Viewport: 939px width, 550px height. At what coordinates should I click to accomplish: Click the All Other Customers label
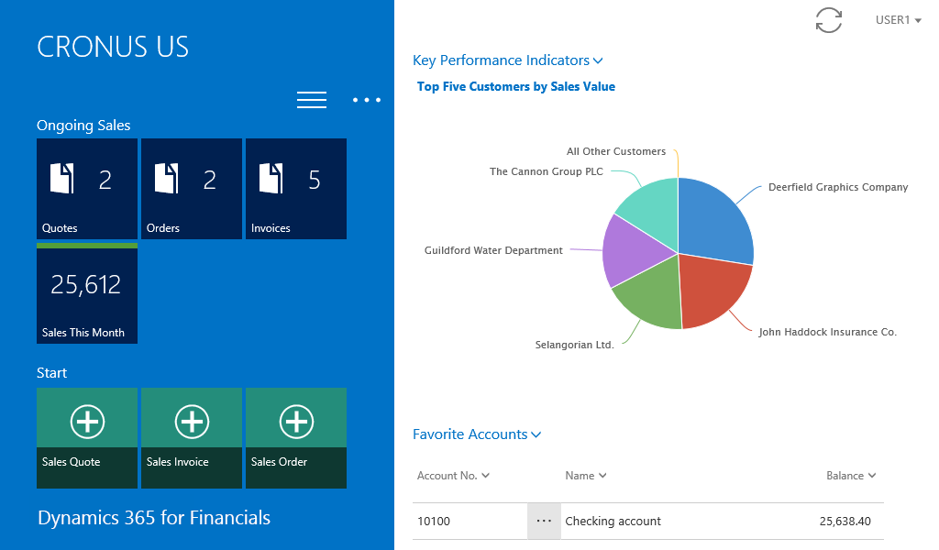point(616,151)
